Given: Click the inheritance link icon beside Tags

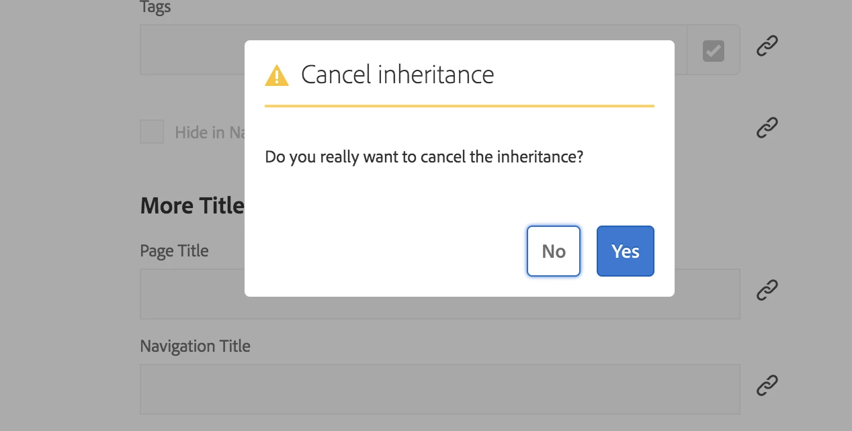Looking at the screenshot, I should pyautogui.click(x=767, y=46).
